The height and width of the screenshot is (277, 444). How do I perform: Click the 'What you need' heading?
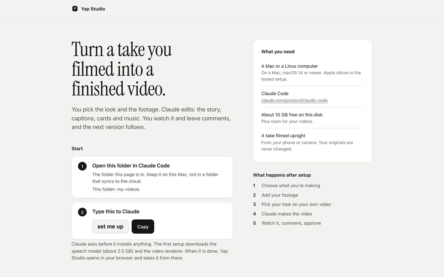(x=278, y=52)
